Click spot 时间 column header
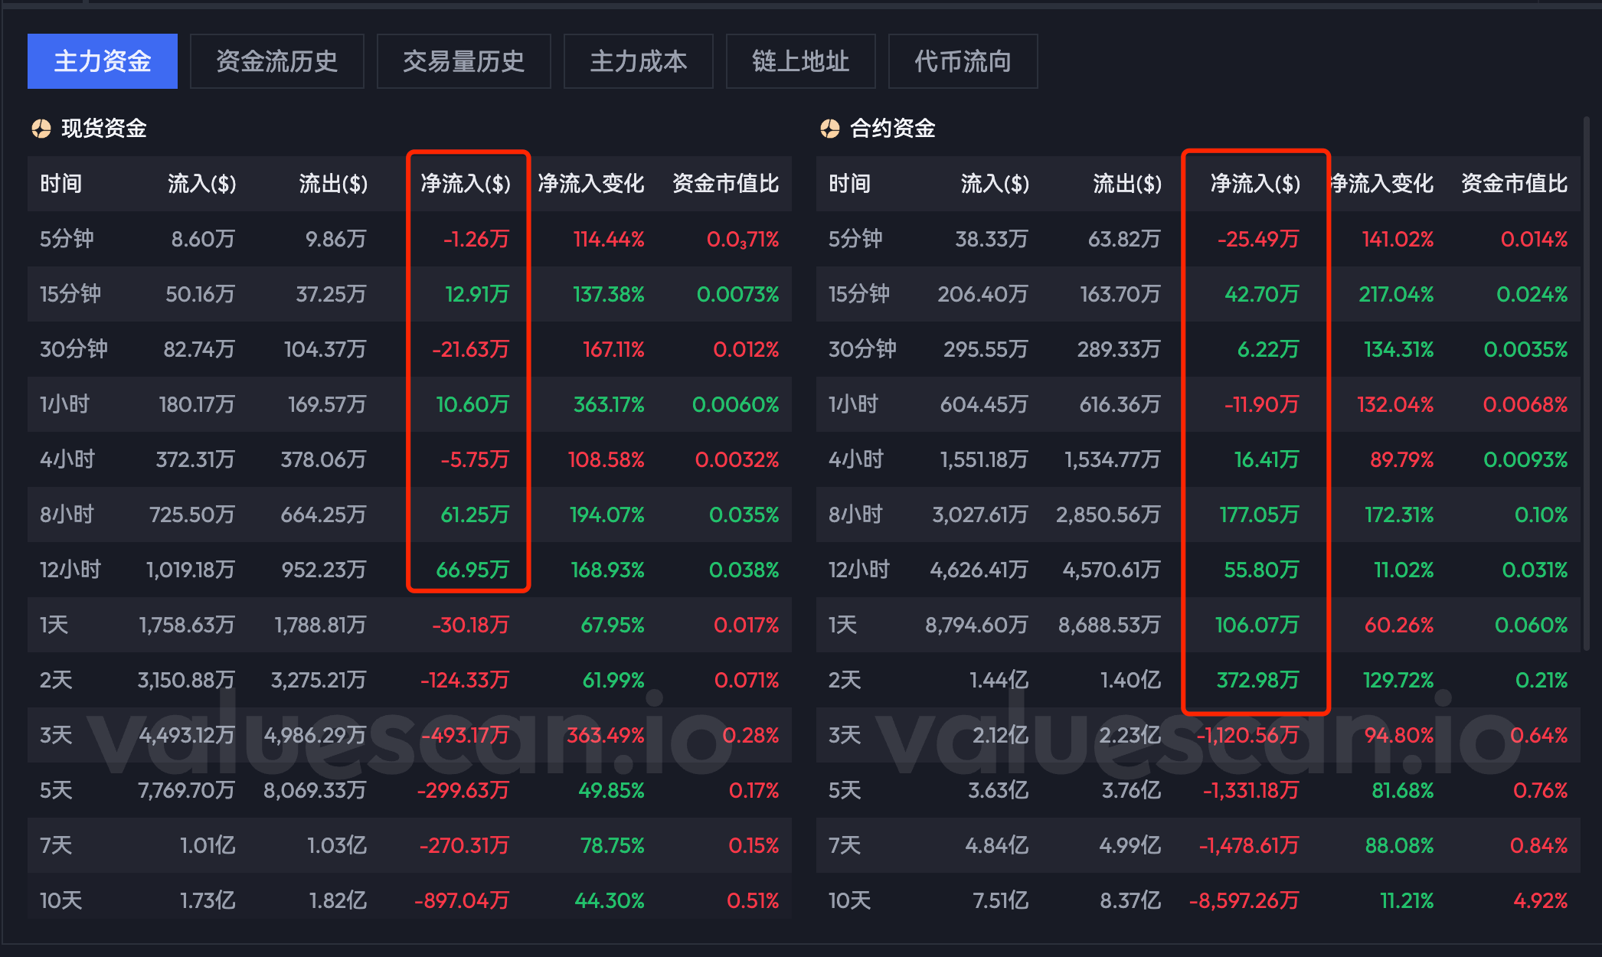Screen dimensions: 1602x957 point(60,184)
